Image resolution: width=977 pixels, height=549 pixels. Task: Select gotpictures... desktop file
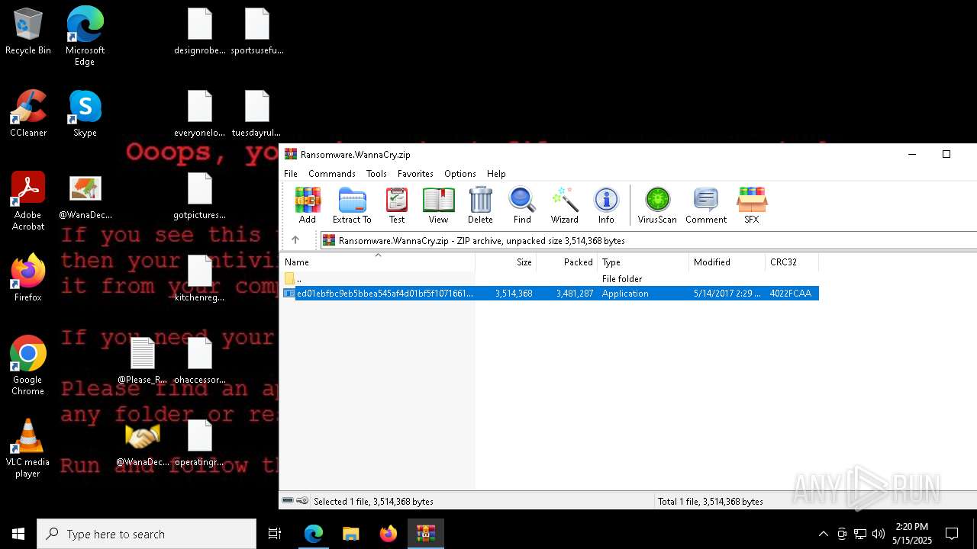200,197
